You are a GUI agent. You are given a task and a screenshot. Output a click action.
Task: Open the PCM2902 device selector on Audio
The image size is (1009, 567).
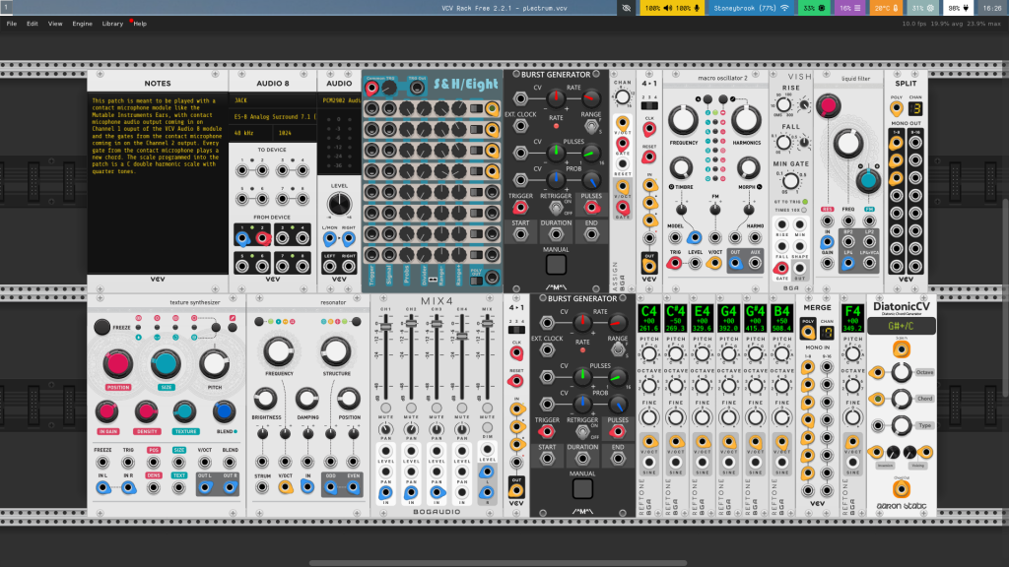click(339, 101)
